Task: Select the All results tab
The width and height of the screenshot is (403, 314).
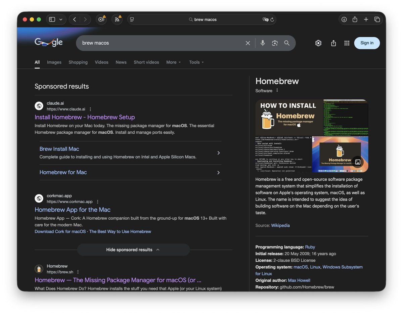Action: click(37, 62)
